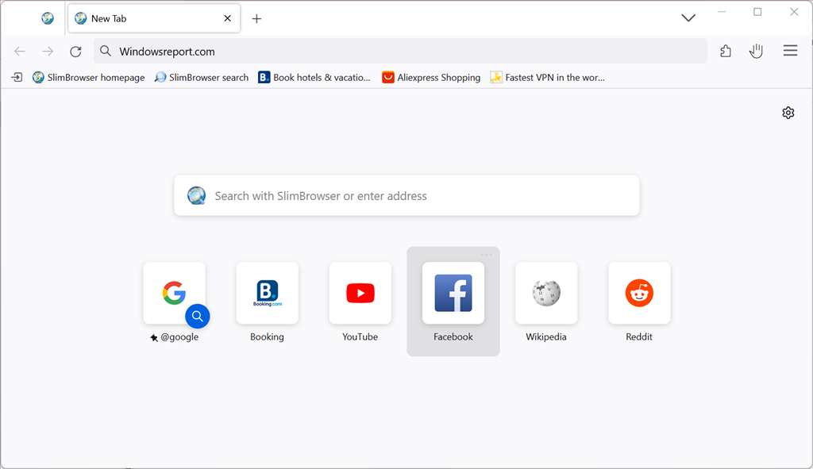Open the @google shortcut tile

pyautogui.click(x=174, y=293)
